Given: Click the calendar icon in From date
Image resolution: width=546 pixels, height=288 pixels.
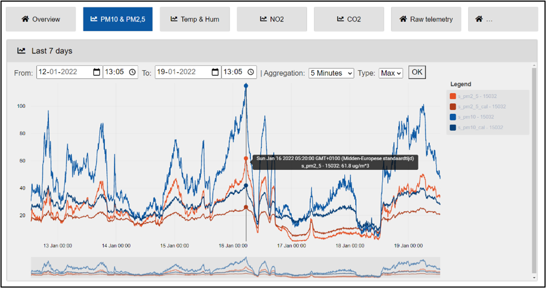Looking at the screenshot, I should (x=97, y=72).
